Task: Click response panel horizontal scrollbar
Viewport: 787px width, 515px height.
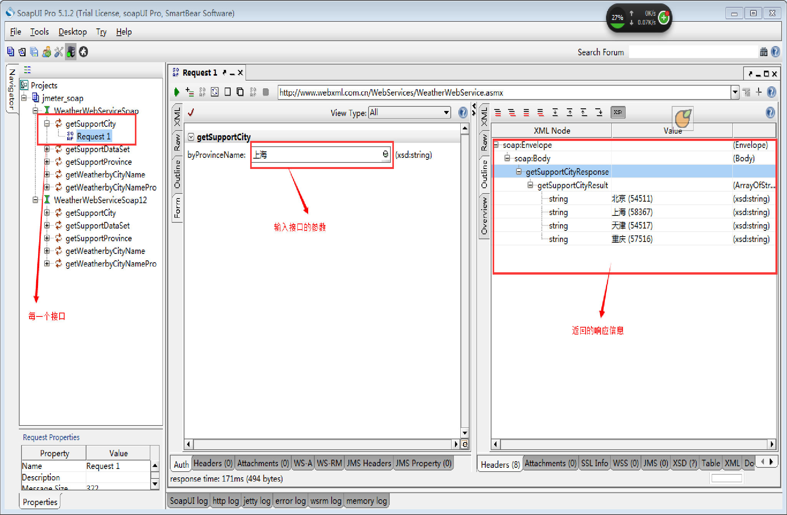Action: pyautogui.click(x=633, y=444)
